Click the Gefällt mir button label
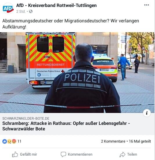This screenshot has height=160, width=155. click(28, 154)
